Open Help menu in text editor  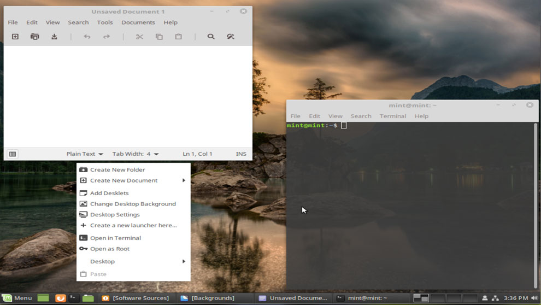(x=170, y=22)
